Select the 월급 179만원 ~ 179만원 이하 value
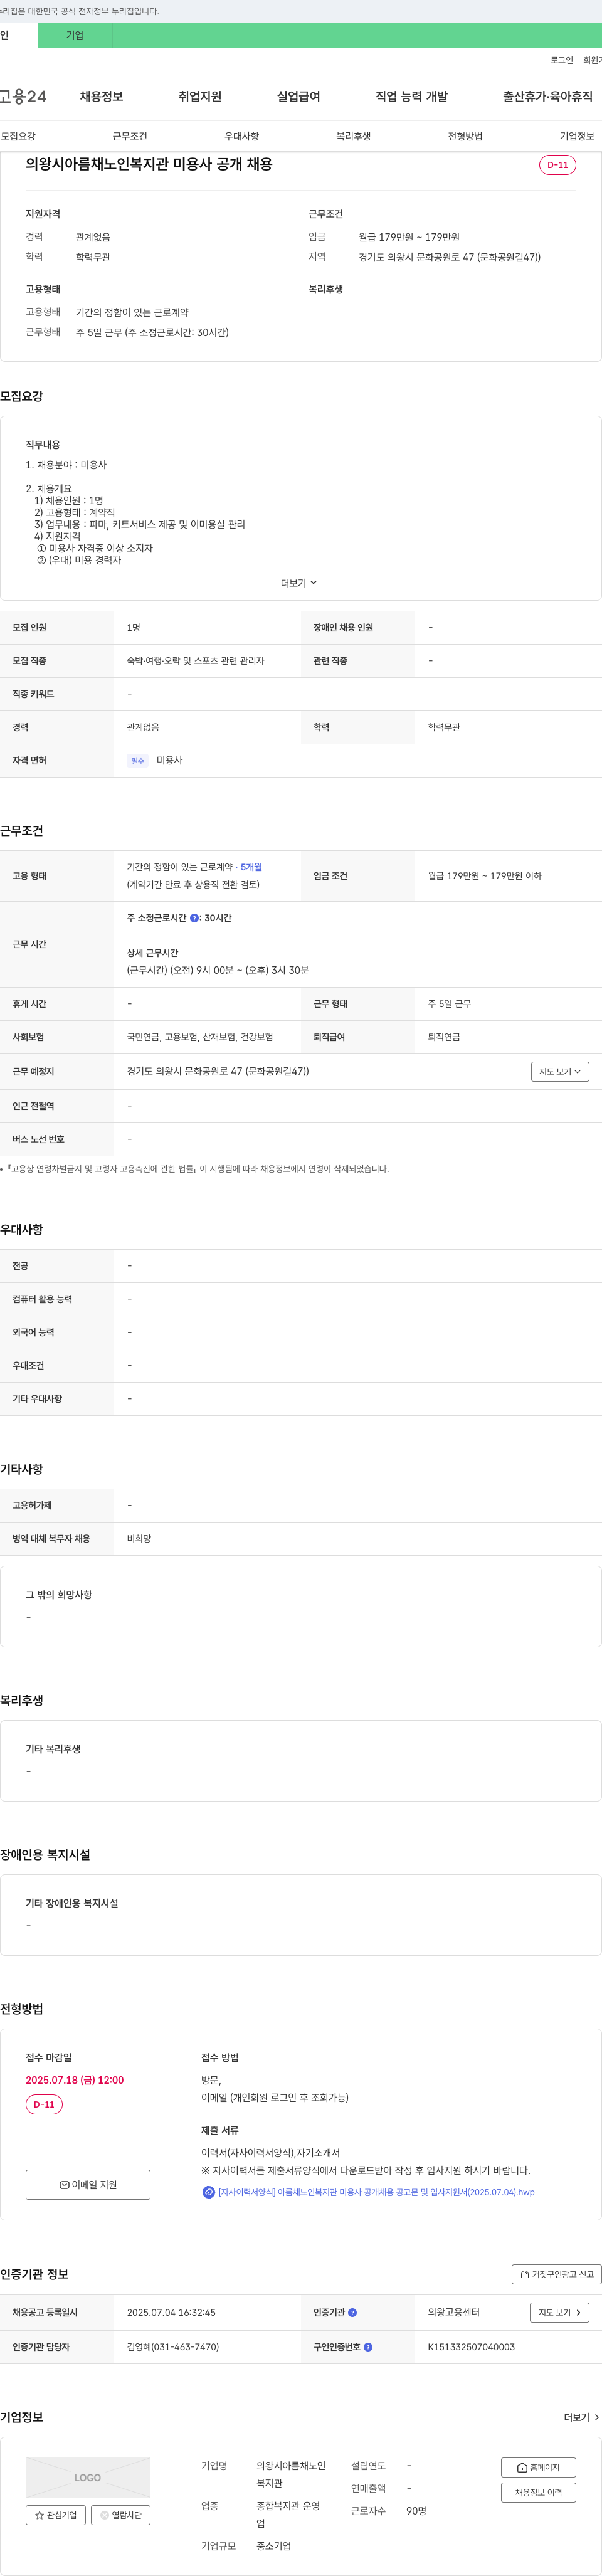The width and height of the screenshot is (602, 2576). point(485,876)
